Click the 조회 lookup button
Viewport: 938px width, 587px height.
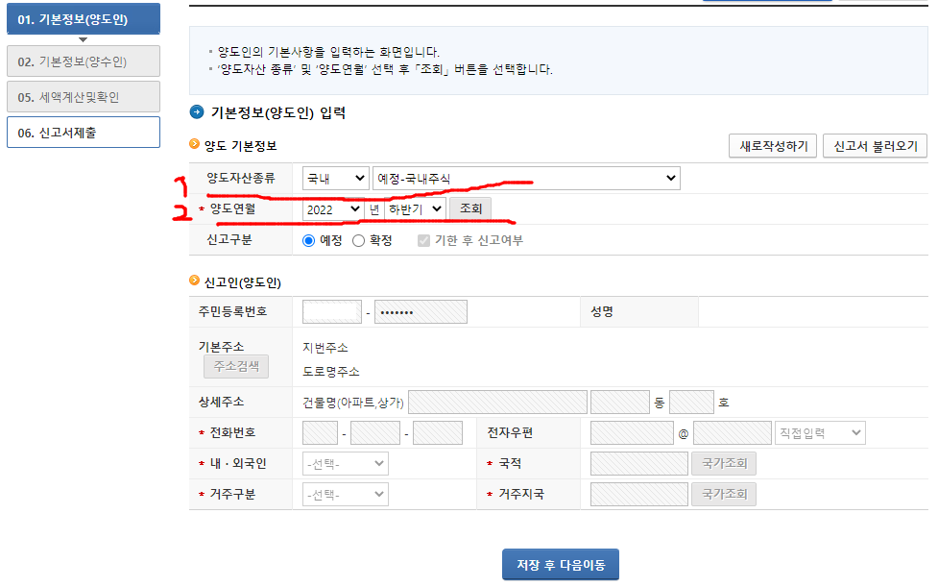(x=469, y=209)
